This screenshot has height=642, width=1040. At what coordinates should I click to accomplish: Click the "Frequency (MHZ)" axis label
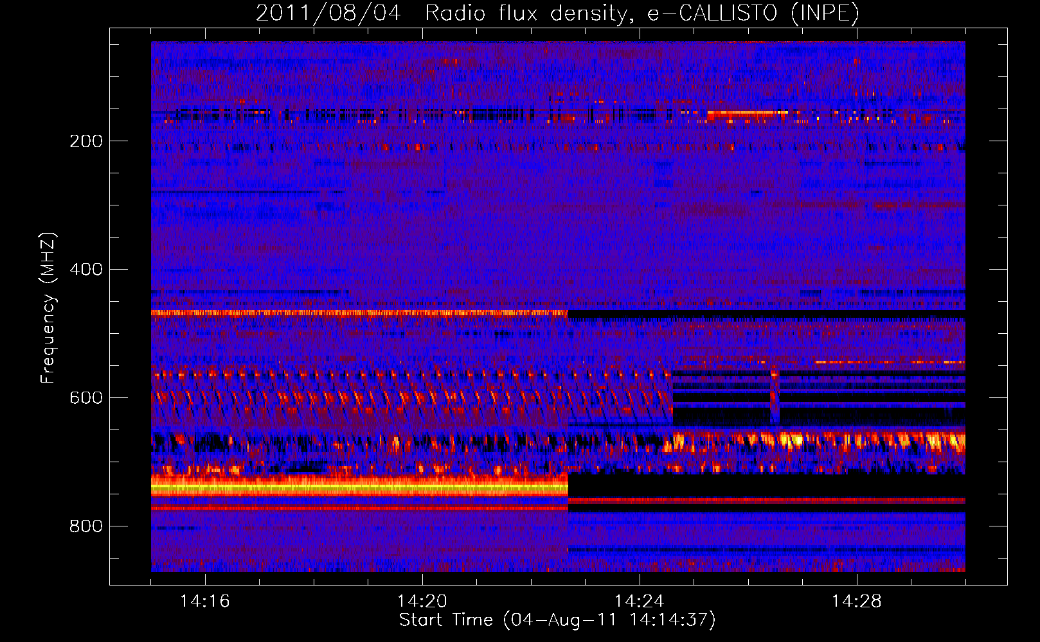click(48, 308)
